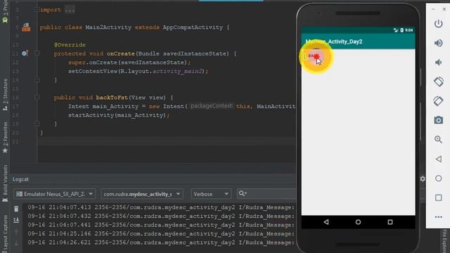
Task: Collapse the onCreate method fold marker
Action: [37, 53]
